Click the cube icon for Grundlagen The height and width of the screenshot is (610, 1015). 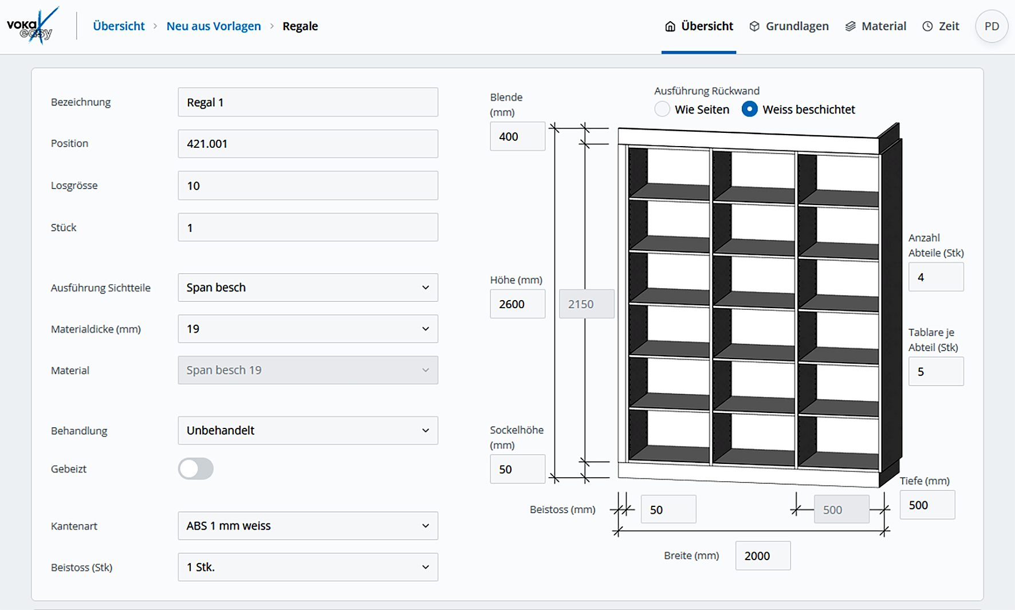[x=754, y=26]
